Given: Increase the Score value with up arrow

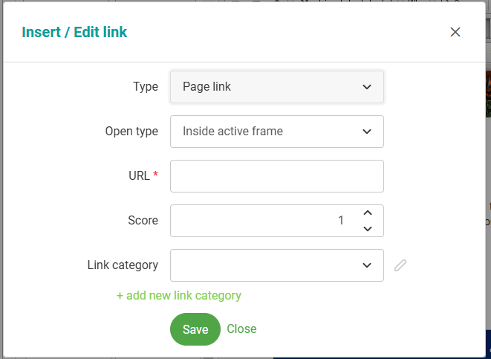Looking at the screenshot, I should pyautogui.click(x=367, y=213).
